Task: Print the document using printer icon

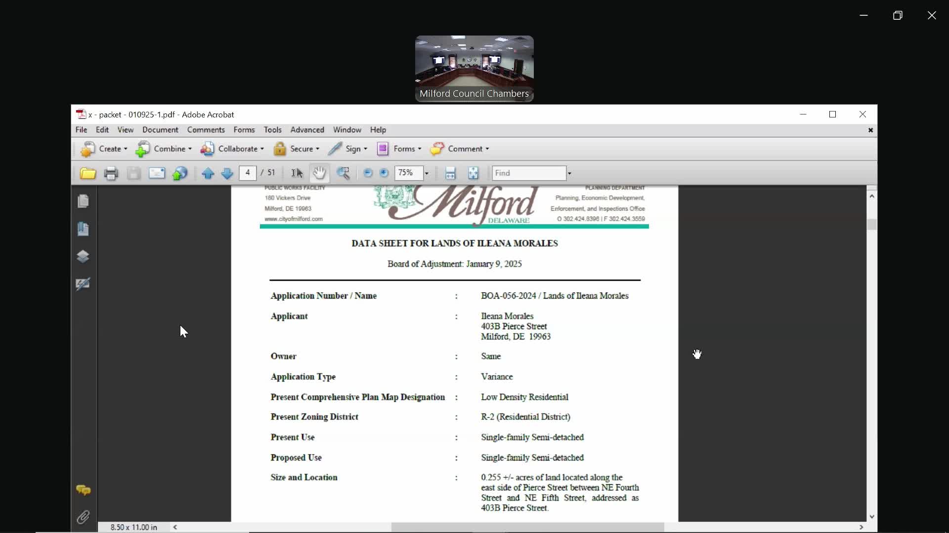Action: [x=111, y=173]
